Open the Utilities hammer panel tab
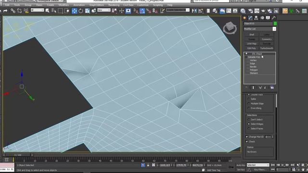 [273, 18]
